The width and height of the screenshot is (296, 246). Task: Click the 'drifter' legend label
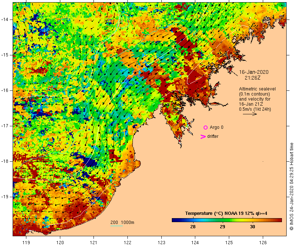pyautogui.click(x=213, y=136)
